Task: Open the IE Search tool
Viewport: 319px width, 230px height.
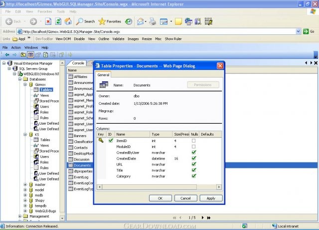Action: coord(85,21)
